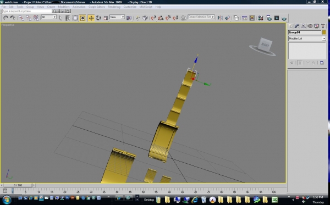Open the Edit menu

11,7
